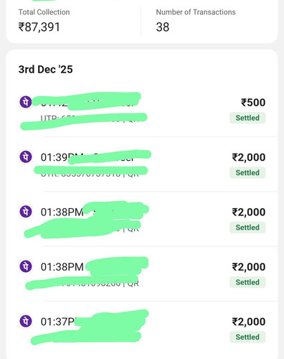Open first 01:38PM transaction time label

(x=62, y=212)
